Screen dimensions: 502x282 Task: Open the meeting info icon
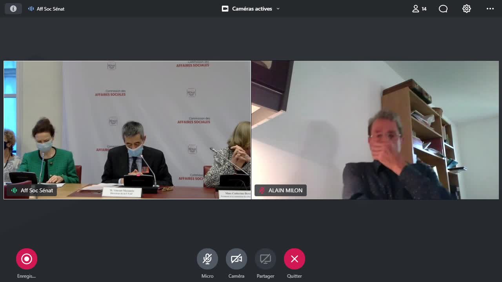coord(13,9)
